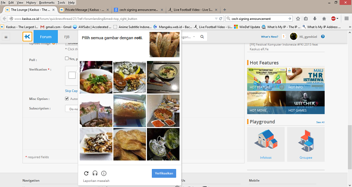The width and height of the screenshot is (352, 187).
Task: Bookmark this page with the star icon
Action: pyautogui.click(x=298, y=19)
